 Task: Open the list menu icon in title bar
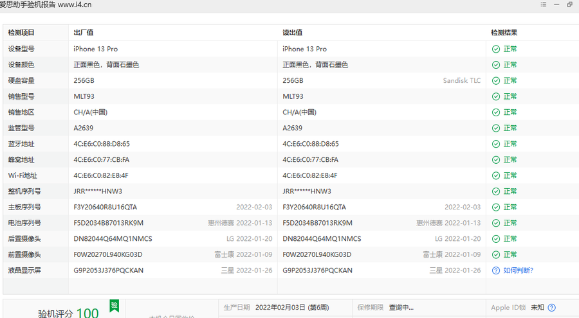click(x=543, y=4)
